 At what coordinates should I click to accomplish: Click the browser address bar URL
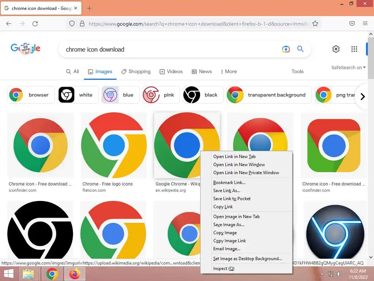click(199, 24)
